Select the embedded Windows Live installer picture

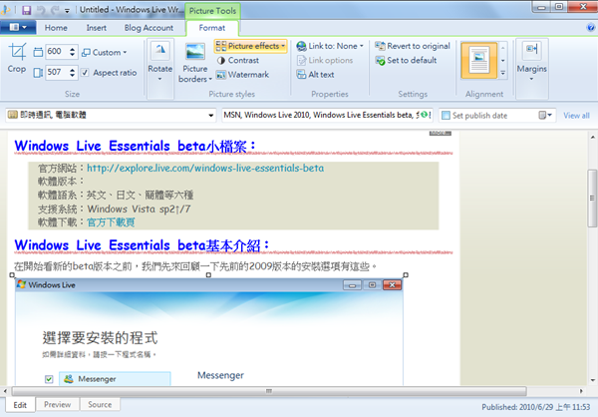point(209,332)
